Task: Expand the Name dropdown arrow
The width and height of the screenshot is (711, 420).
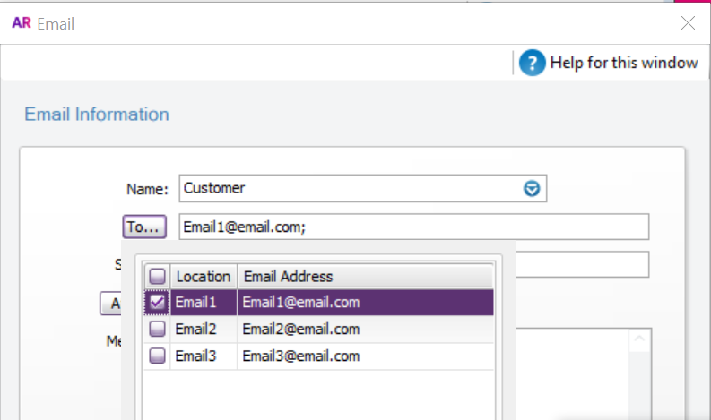Action: (532, 189)
